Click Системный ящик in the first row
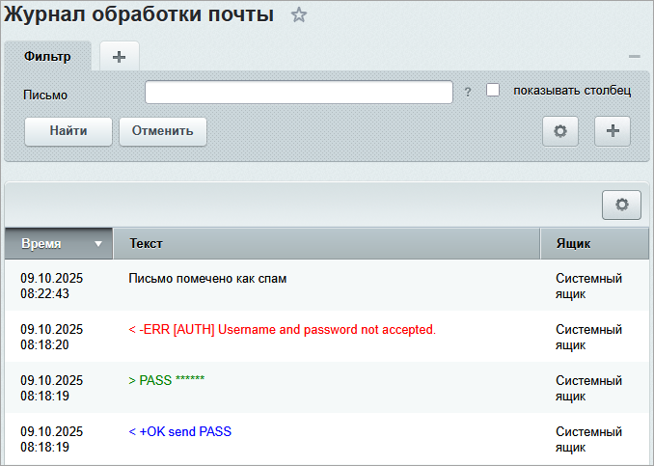The image size is (654, 466). (588, 286)
